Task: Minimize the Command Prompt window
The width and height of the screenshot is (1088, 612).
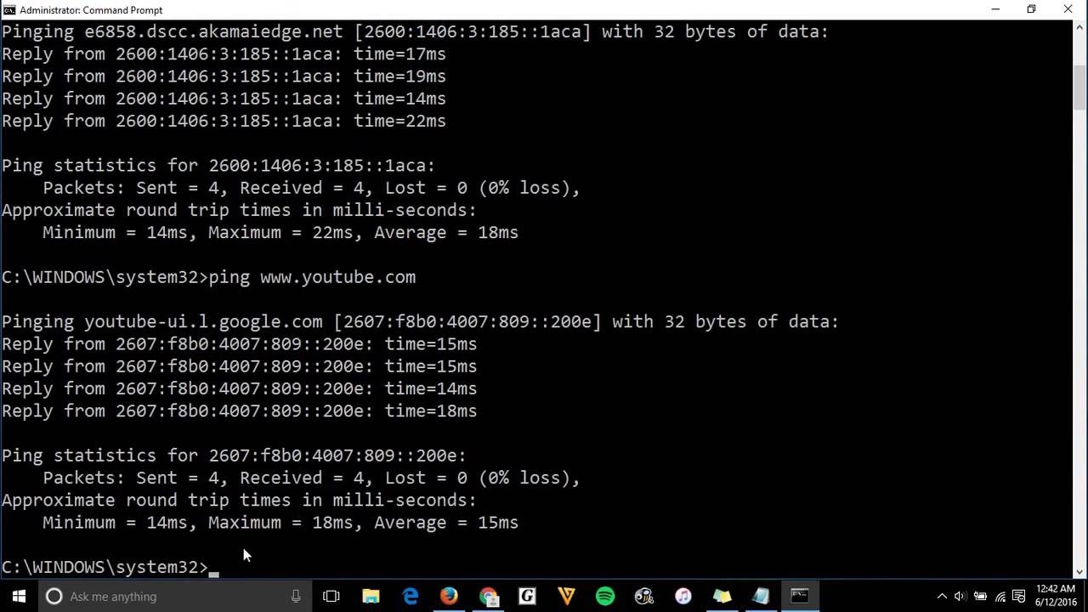Action: coord(994,9)
